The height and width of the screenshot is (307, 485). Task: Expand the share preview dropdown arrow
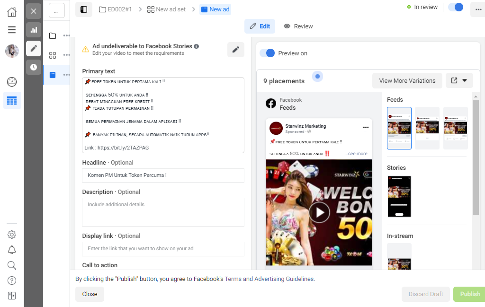pos(465,80)
